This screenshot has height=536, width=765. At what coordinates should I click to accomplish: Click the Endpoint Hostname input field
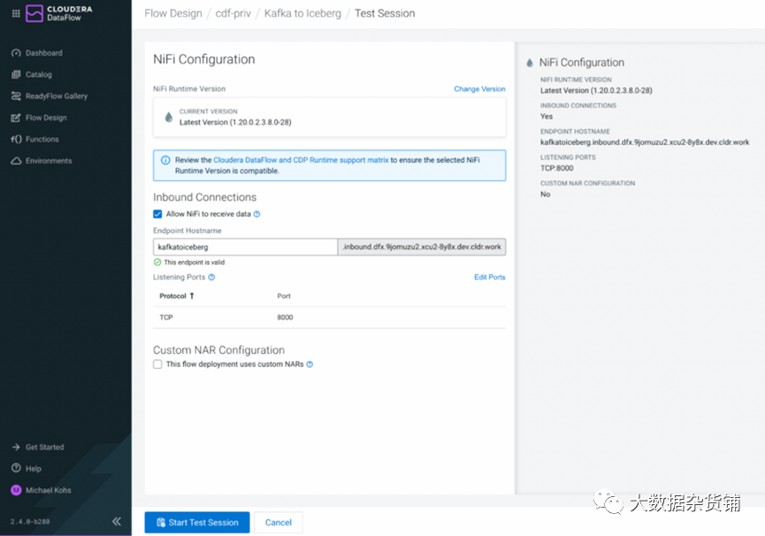click(245, 247)
